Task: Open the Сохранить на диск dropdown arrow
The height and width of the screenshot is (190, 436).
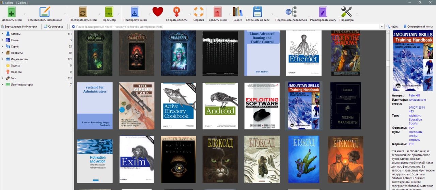Action: 272,14
